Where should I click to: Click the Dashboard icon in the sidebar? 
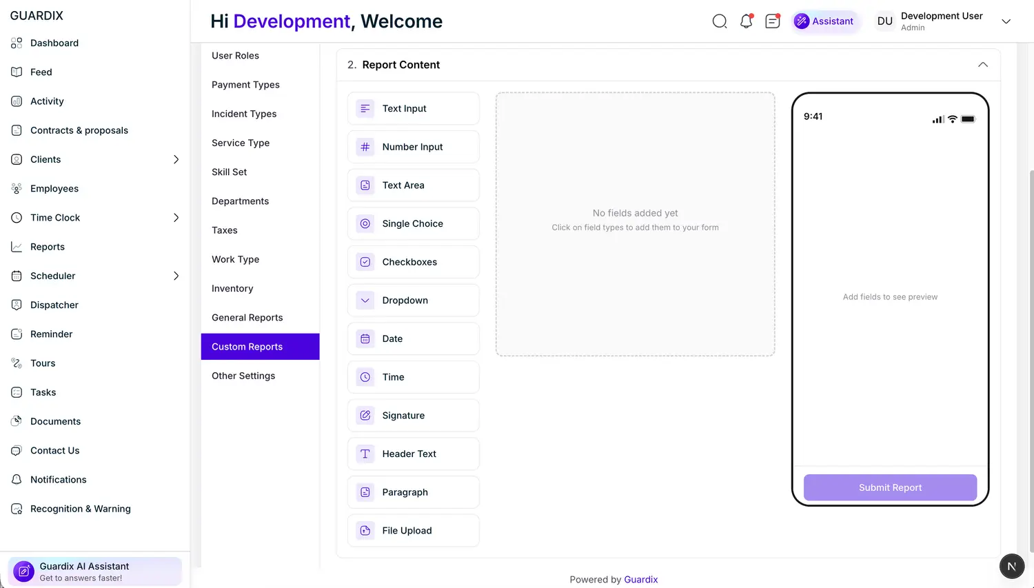point(17,43)
